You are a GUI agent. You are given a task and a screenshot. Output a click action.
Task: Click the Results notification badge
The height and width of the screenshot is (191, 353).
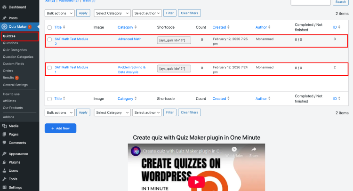[x=17, y=78]
